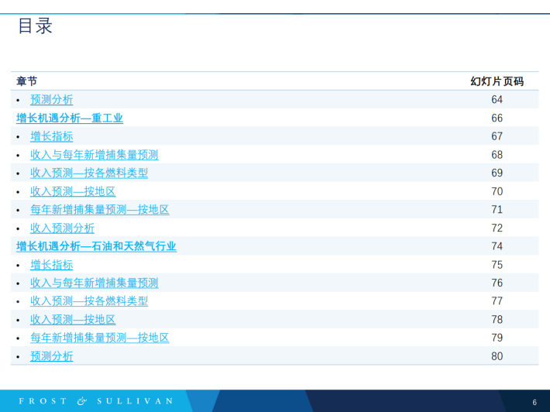Viewport: 550px width, 412px height.
Task: Select the slide title 目录
Action: [35, 26]
